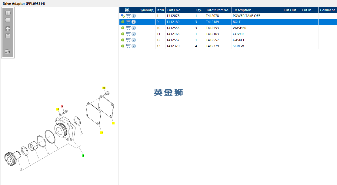
Task: Zoom out of the parts diagram
Action: pos(8,20)
